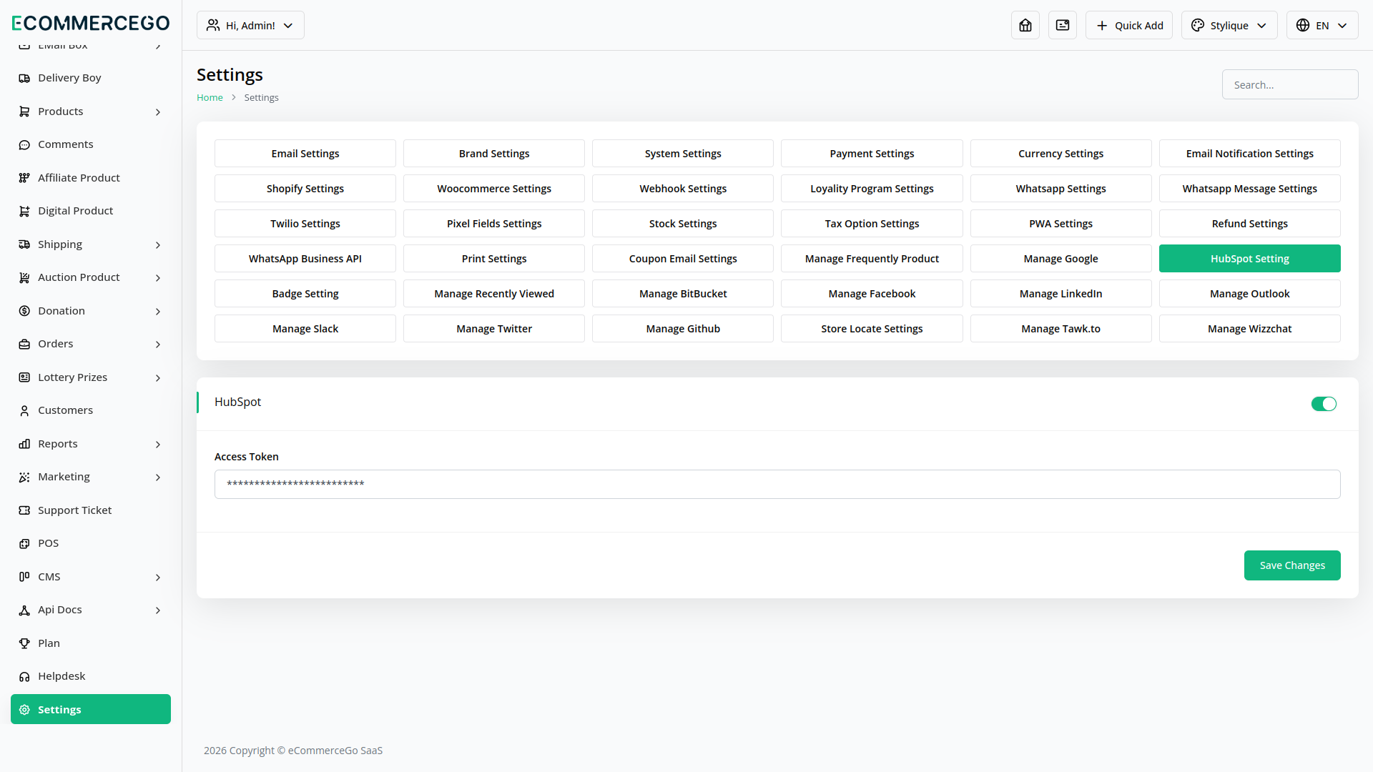Open the Manage Slack tab

pos(305,329)
